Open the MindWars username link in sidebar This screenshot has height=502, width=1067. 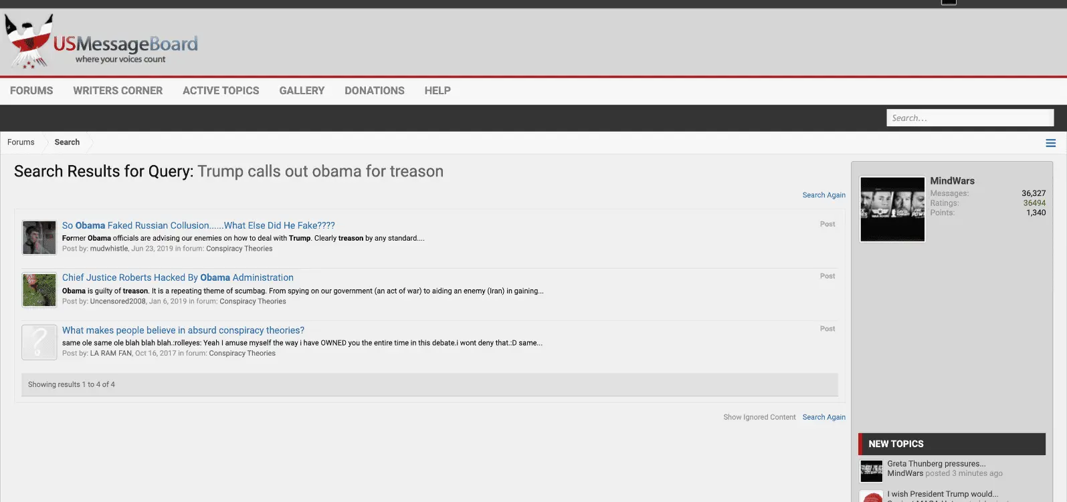pos(952,181)
